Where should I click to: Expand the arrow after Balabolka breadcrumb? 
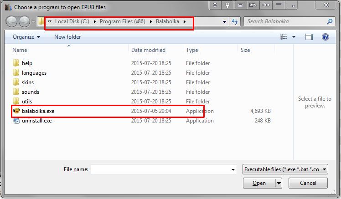(185, 21)
